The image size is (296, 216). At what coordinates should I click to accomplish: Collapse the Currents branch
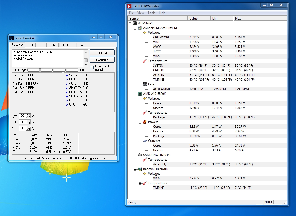click(140, 141)
